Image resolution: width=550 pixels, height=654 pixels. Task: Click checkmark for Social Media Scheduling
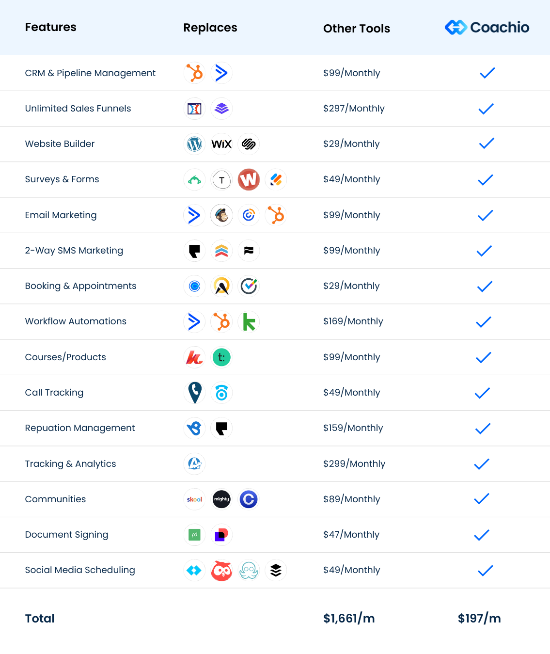point(485,571)
